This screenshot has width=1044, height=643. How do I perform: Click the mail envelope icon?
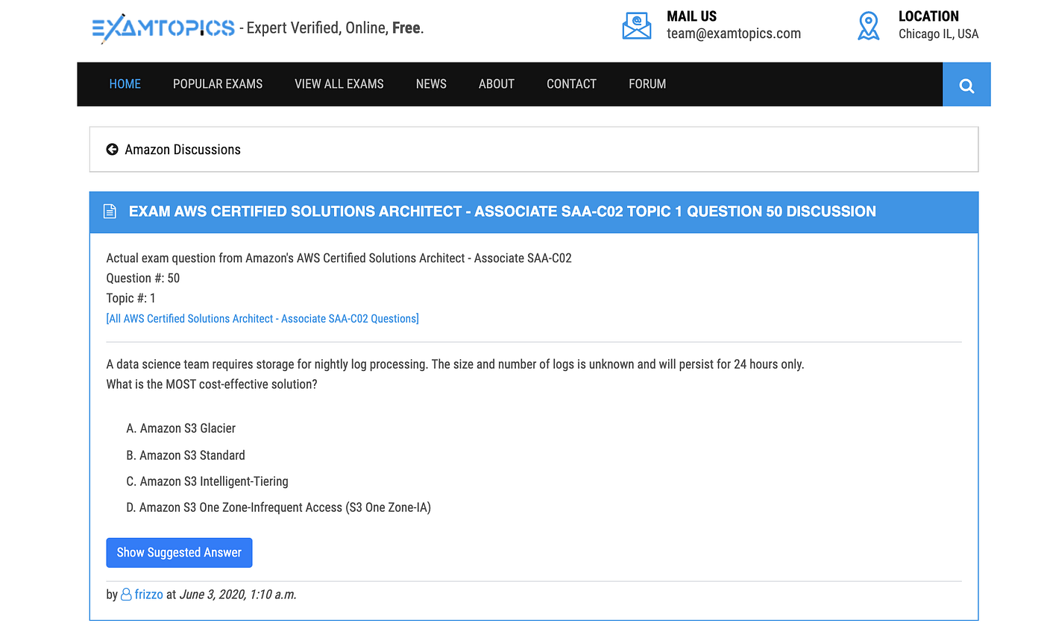636,26
